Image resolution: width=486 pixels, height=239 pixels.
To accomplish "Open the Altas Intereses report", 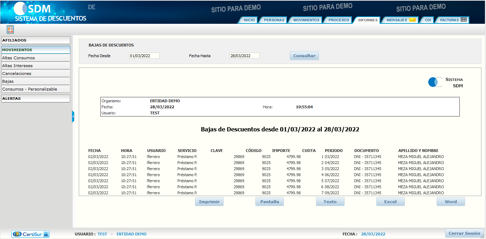I will (x=35, y=66).
